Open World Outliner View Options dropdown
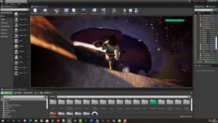The image size is (218, 123). 211,62
